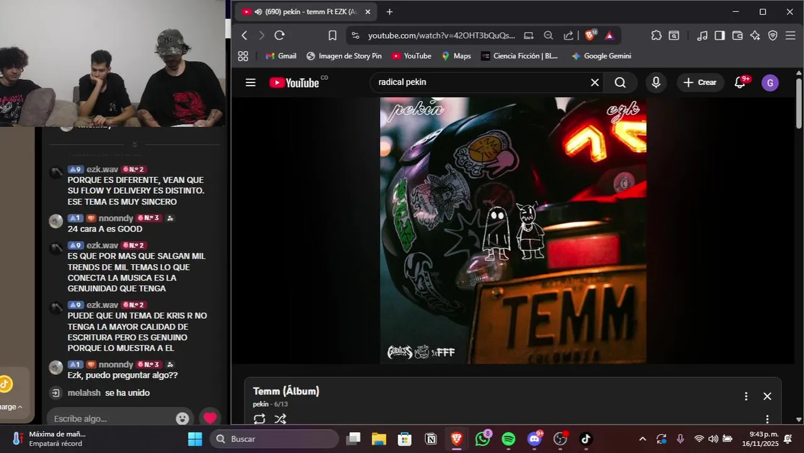Open File Explorer from the taskbar
The width and height of the screenshot is (804, 453).
tap(379, 439)
